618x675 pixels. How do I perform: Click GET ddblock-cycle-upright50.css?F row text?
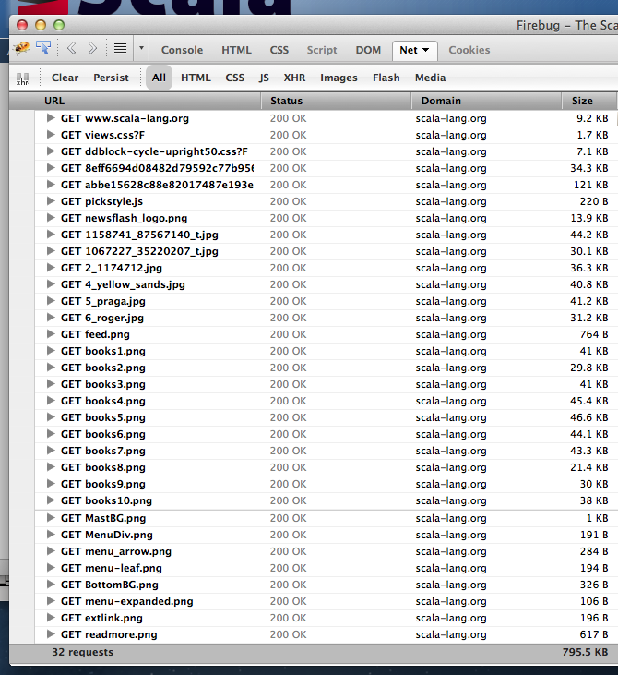pyautogui.click(x=154, y=151)
